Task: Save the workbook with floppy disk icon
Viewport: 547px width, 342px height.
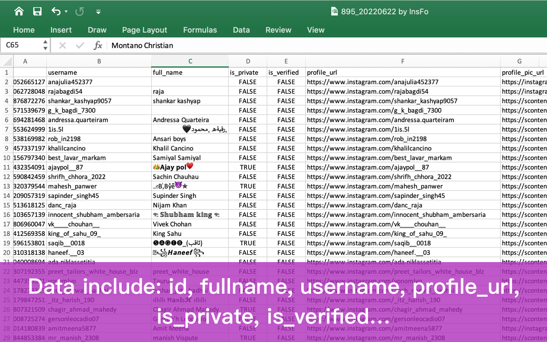Action: [x=38, y=12]
